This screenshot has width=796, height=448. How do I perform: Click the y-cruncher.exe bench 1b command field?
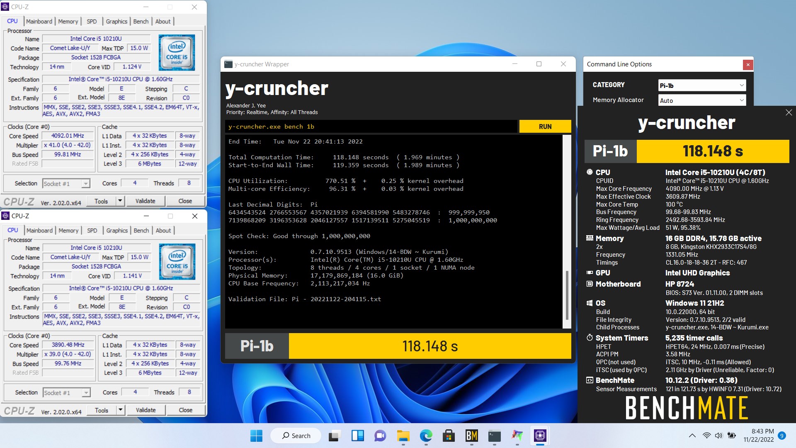tap(371, 127)
